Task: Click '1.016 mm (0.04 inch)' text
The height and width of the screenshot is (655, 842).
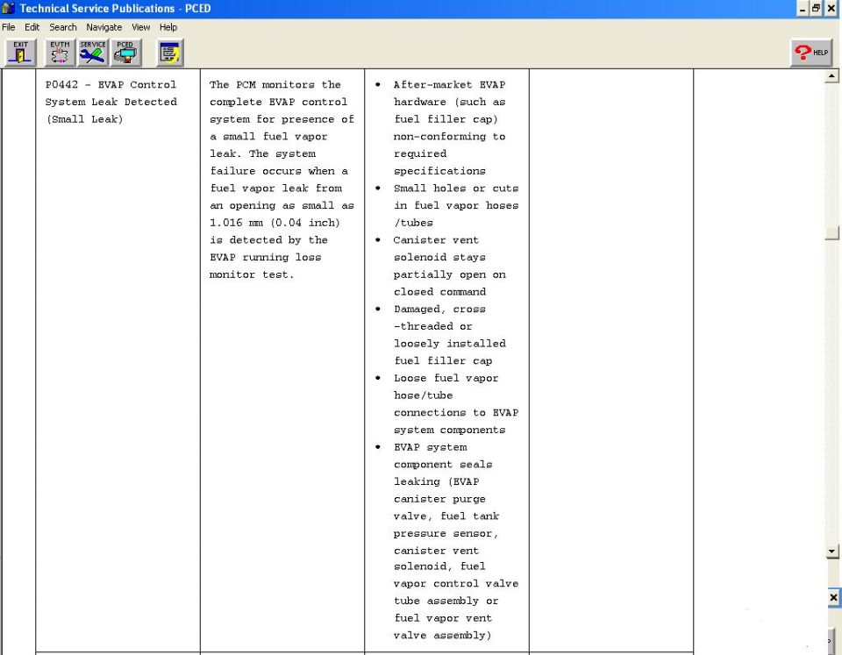Action: pyautogui.click(x=275, y=222)
